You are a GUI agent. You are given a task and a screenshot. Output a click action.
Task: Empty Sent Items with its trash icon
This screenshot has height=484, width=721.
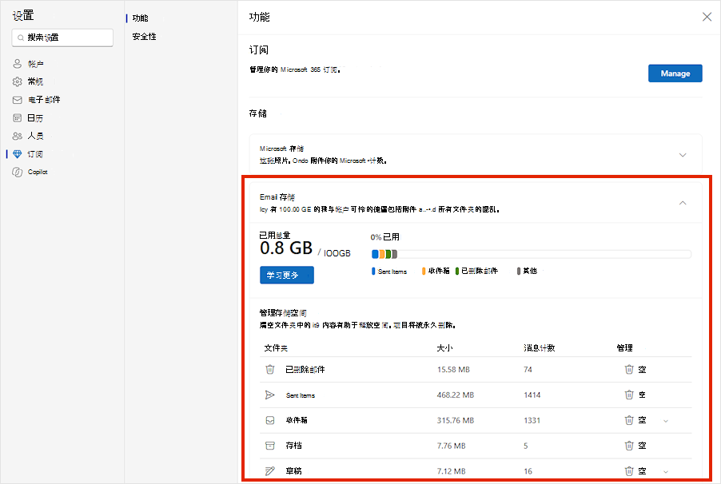[x=629, y=395]
